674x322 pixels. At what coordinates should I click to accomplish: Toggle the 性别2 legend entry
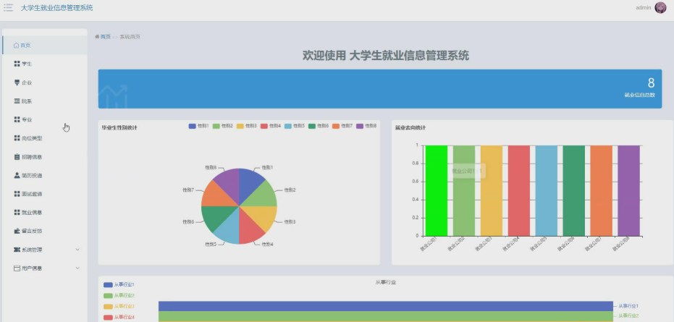click(223, 126)
